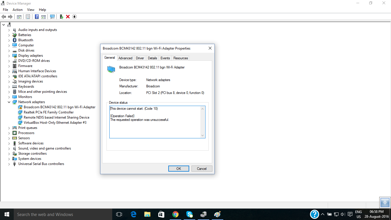This screenshot has height=220, width=391.
Task: Close the Broadcom adapter Properties dialog
Action: click(210, 48)
